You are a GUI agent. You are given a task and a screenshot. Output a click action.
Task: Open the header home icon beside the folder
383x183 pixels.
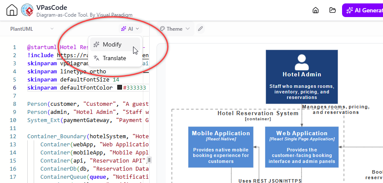pyautogui.click(x=316, y=10)
